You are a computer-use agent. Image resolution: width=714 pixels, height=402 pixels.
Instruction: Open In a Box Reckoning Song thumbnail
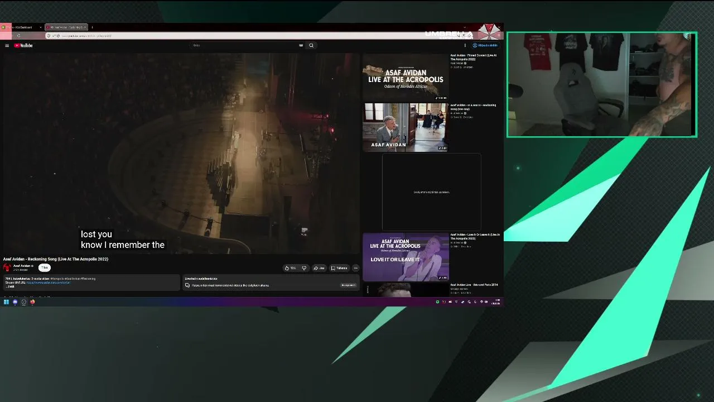click(x=406, y=127)
